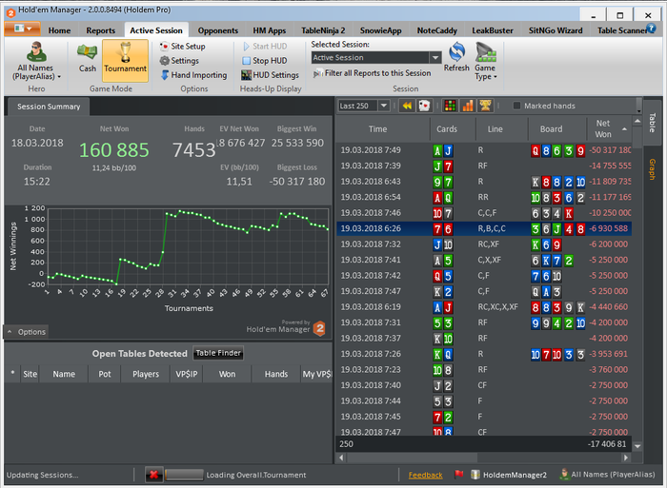The height and width of the screenshot is (488, 667).
Task: Sort open tables by Players header
Action: point(146,374)
